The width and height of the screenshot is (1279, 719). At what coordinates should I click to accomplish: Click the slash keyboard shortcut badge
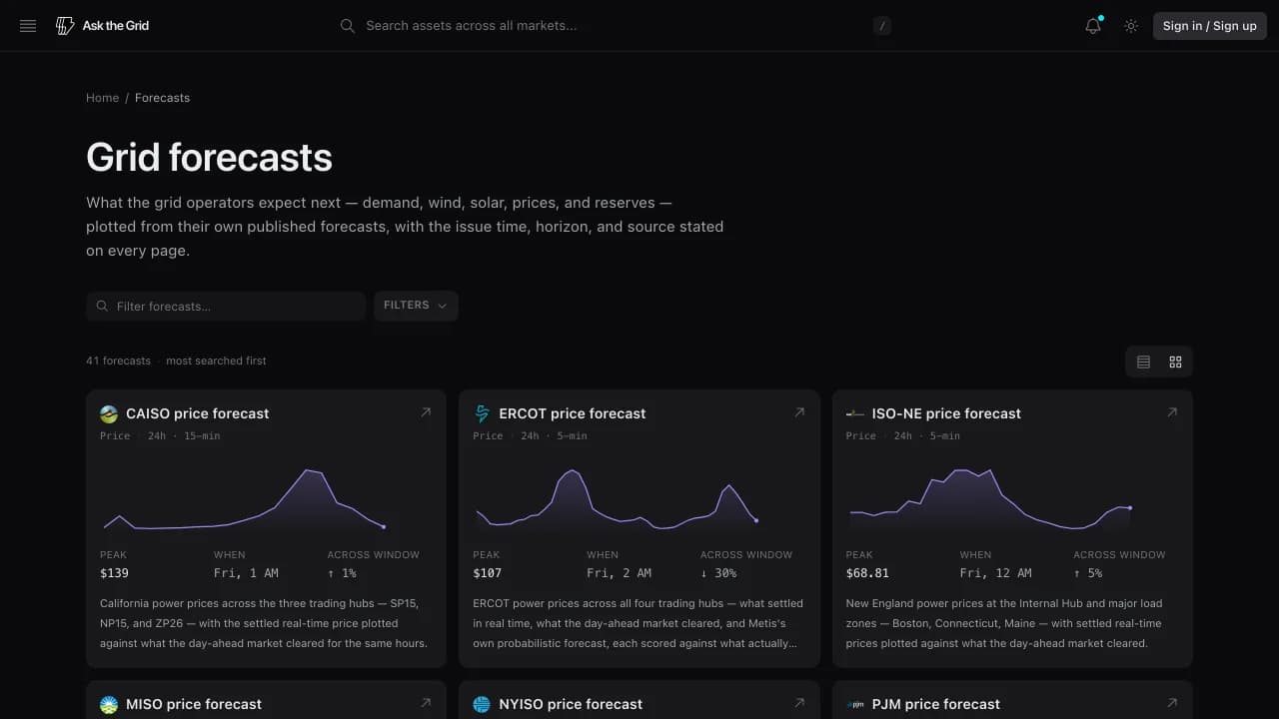pyautogui.click(x=881, y=26)
